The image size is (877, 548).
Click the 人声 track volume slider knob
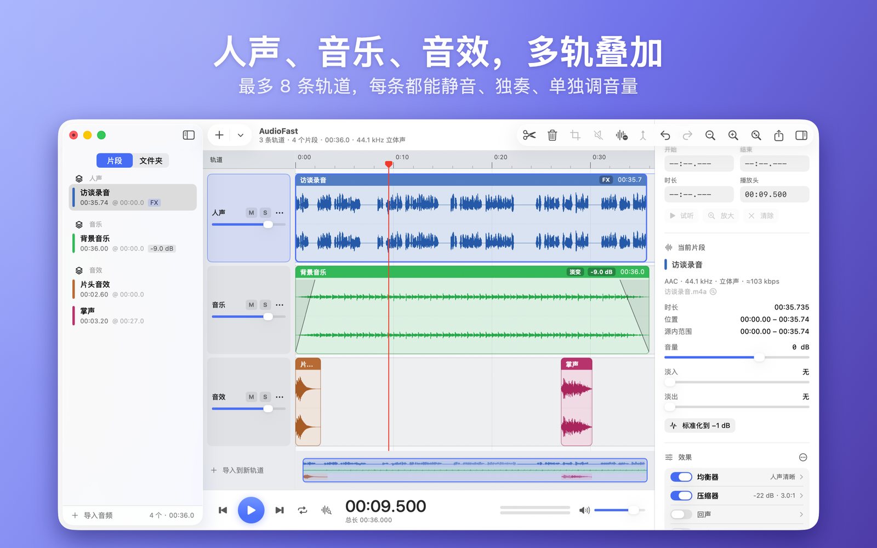pyautogui.click(x=268, y=224)
